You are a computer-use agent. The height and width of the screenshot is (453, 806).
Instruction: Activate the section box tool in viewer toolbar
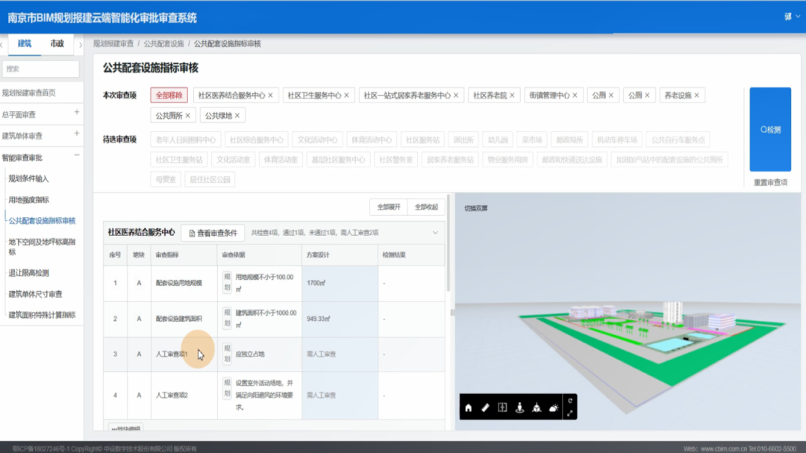click(502, 407)
